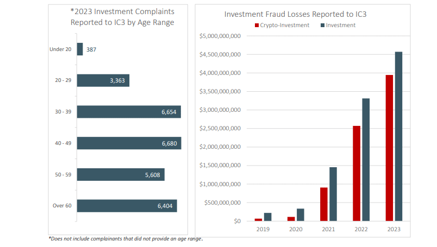Click the $2,500,000,000 axis value
Screen dimensions: 437x247
(220, 128)
